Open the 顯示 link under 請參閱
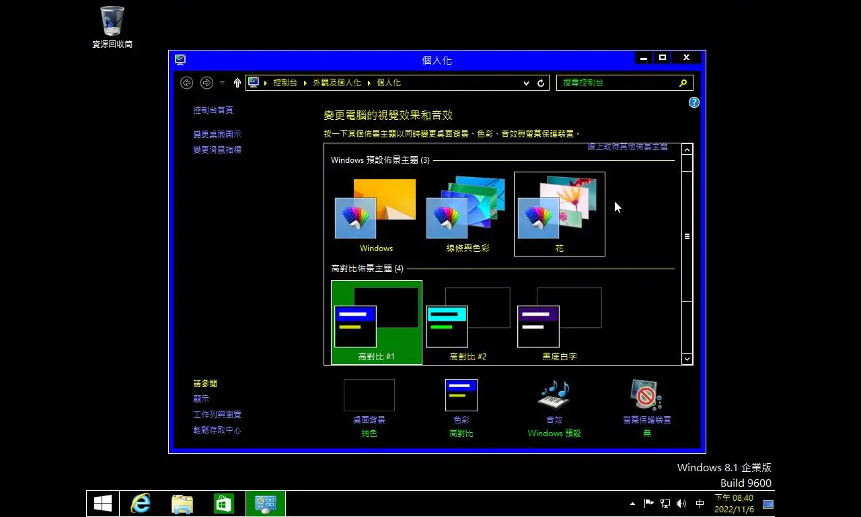The width and height of the screenshot is (861, 517). point(201,399)
